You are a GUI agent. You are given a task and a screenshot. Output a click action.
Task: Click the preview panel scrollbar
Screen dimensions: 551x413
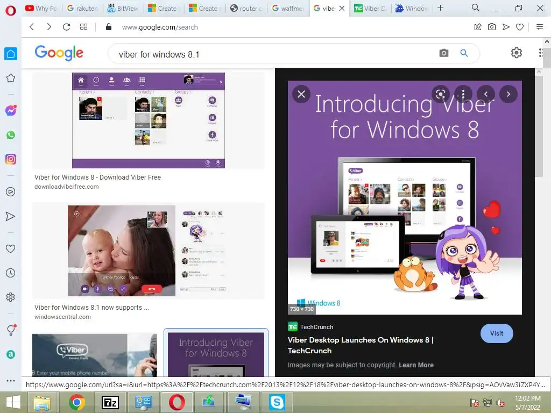pyautogui.click(x=539, y=126)
